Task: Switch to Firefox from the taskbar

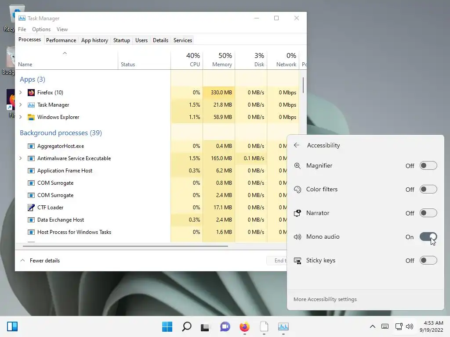Action: (x=244, y=326)
